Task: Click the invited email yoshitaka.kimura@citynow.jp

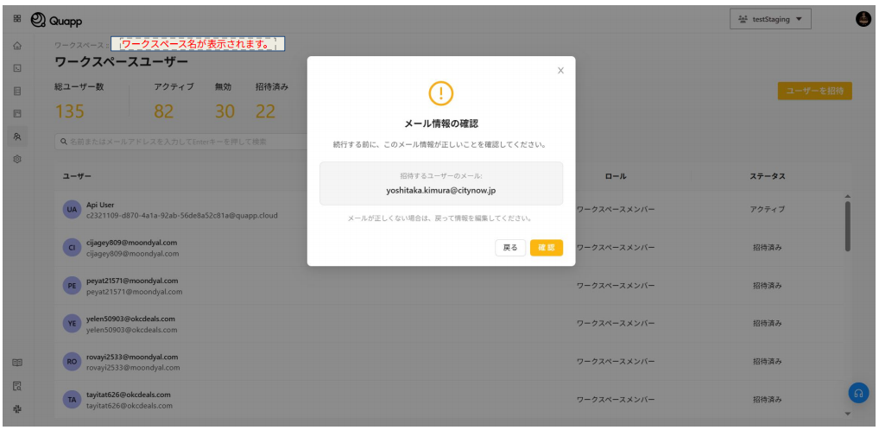Action: pyautogui.click(x=440, y=191)
